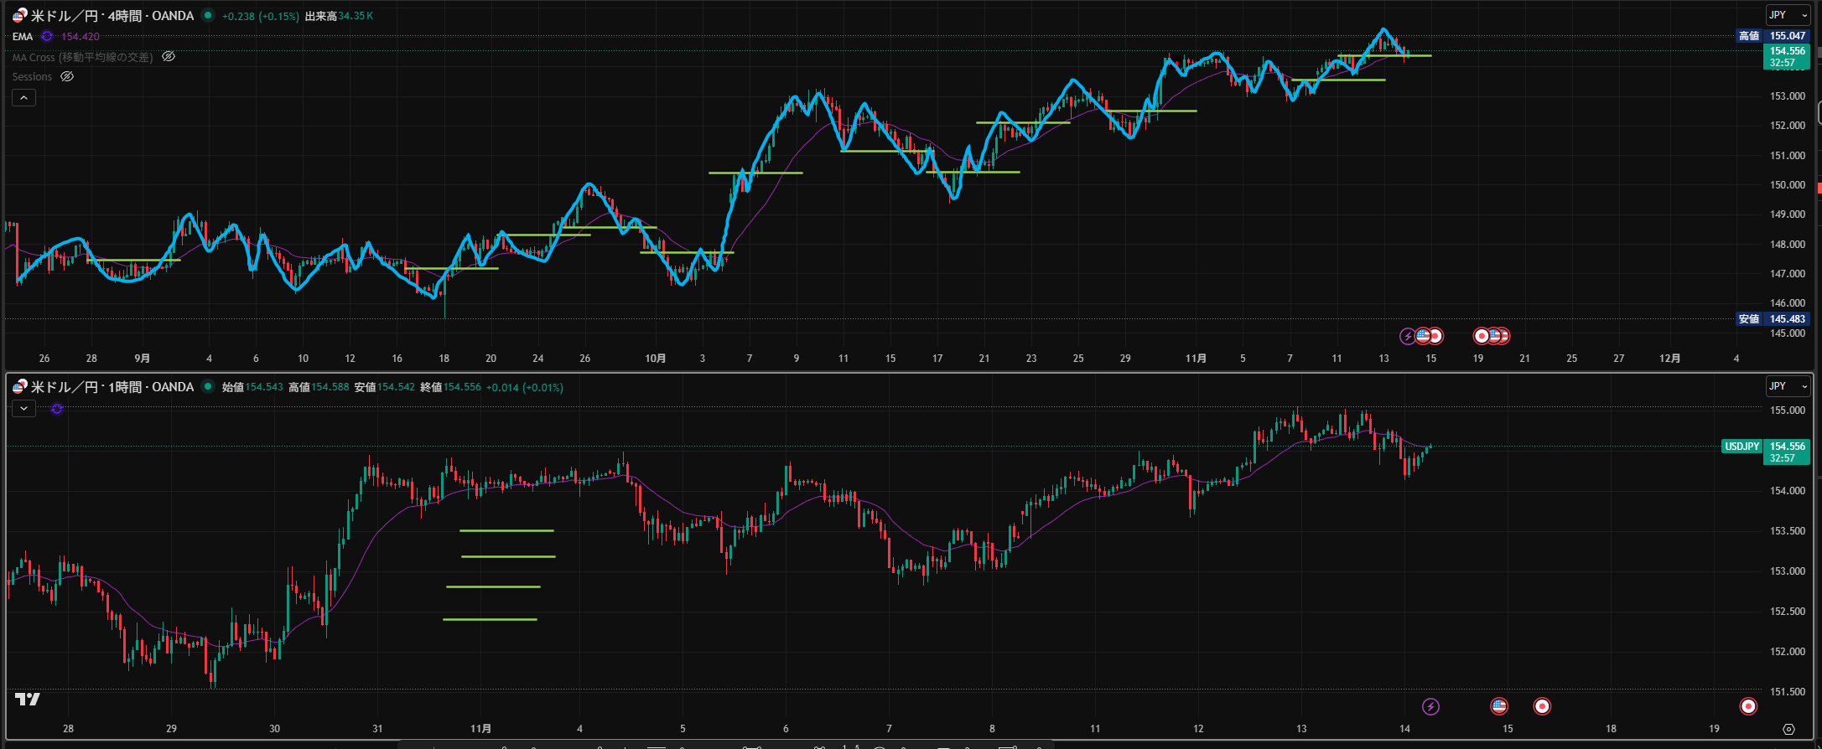Click the 米ドル/円 4時間 symbol title

(112, 16)
